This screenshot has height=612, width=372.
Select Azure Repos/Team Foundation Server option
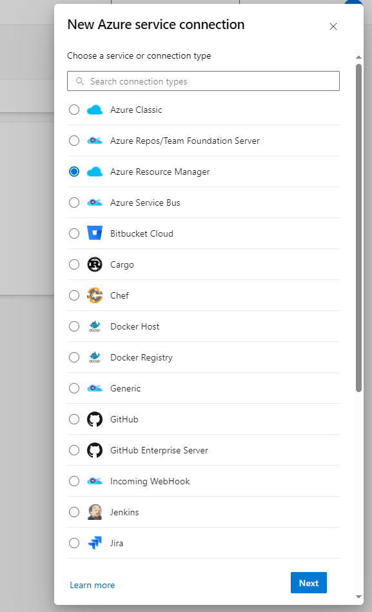coord(74,141)
